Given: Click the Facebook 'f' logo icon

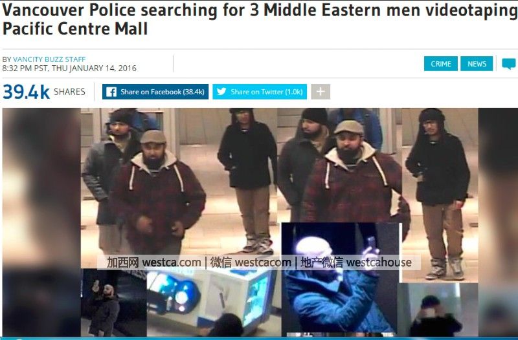Looking at the screenshot, I should [x=111, y=92].
